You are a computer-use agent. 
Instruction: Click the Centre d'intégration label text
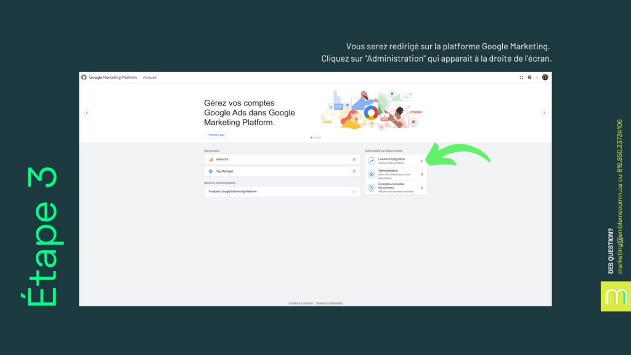[x=391, y=159]
